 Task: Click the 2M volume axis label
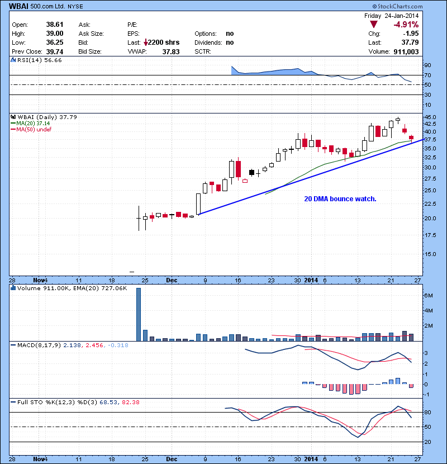click(429, 326)
